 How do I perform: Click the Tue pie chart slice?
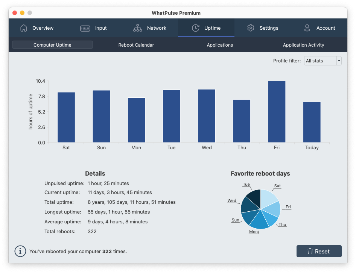coord(255,197)
